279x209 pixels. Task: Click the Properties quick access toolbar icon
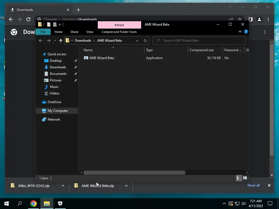point(48,24)
